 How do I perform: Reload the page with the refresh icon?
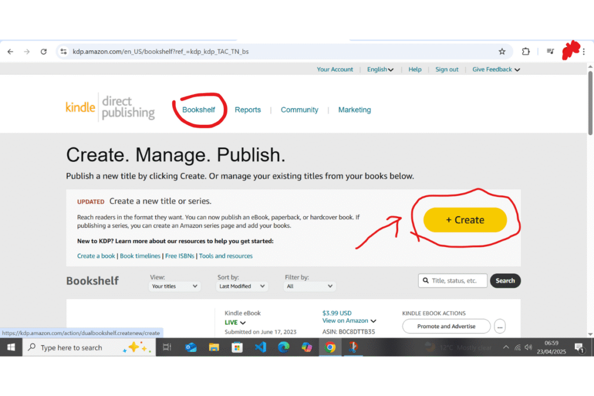point(44,52)
